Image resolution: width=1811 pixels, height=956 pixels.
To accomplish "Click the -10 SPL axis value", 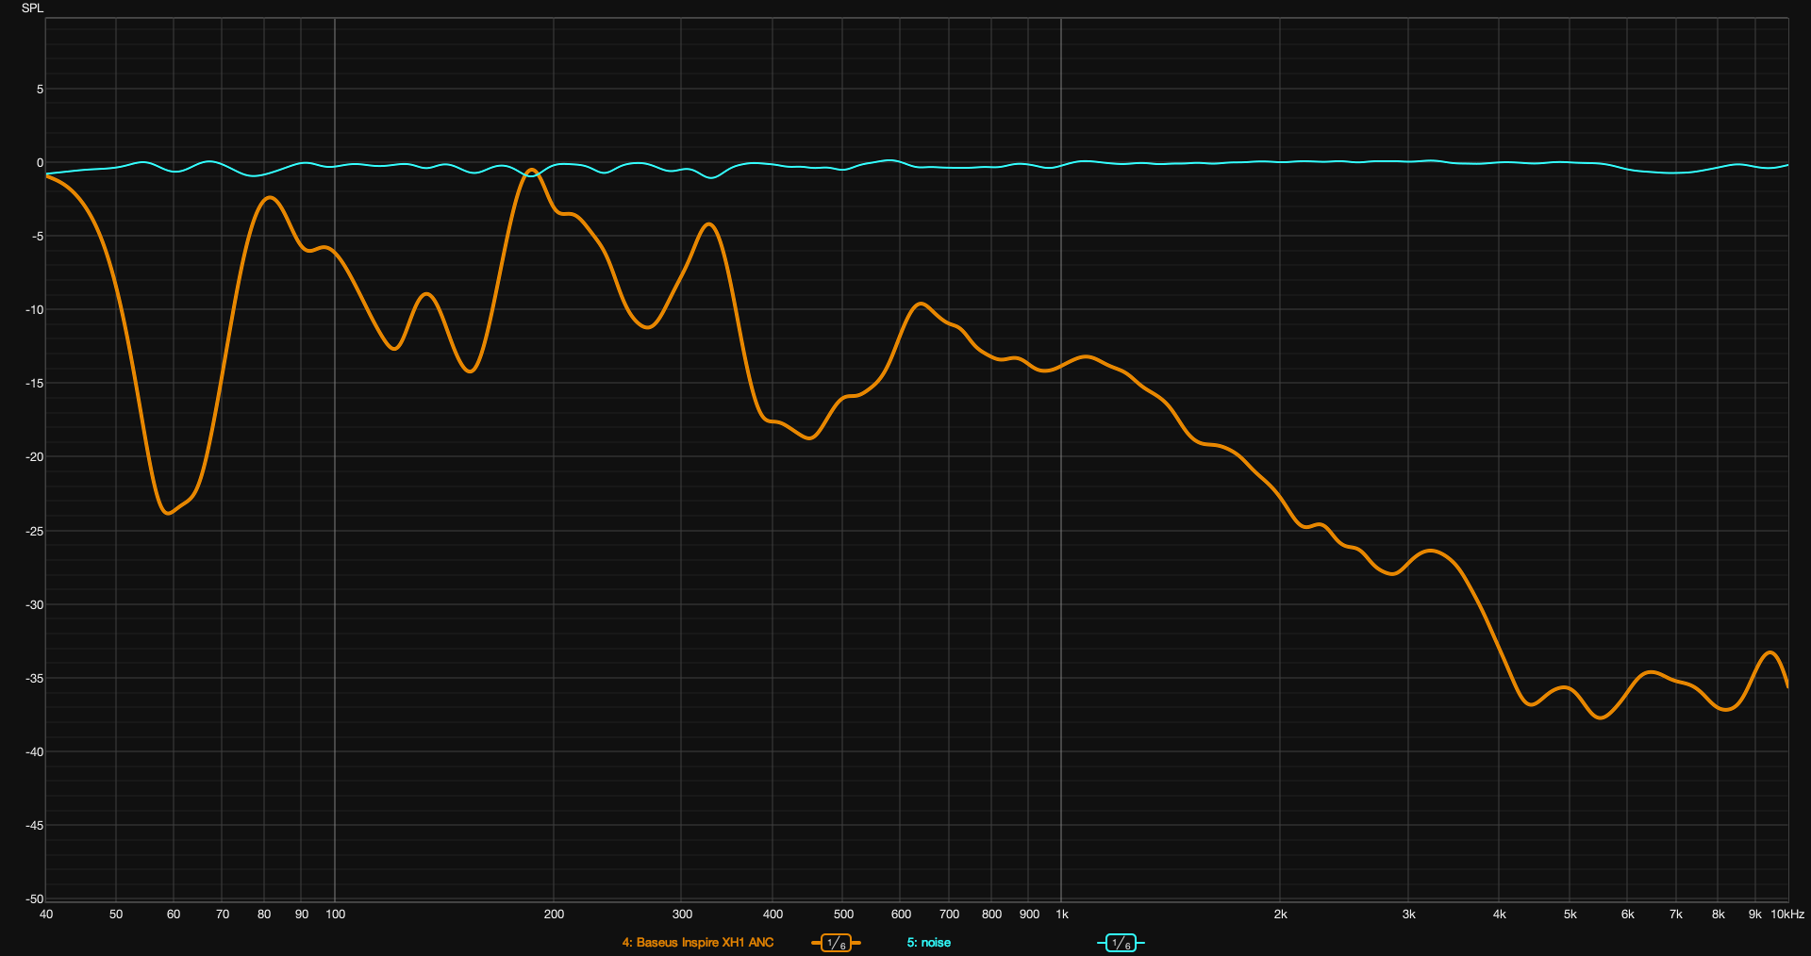I will 35,310.
